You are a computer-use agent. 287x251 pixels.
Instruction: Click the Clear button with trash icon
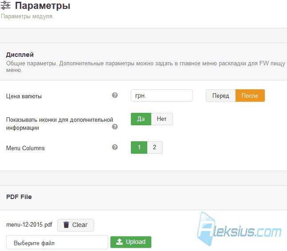[x=75, y=225]
